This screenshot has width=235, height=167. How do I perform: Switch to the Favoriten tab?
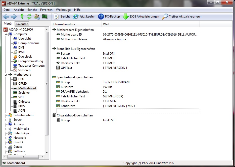coord(22,24)
